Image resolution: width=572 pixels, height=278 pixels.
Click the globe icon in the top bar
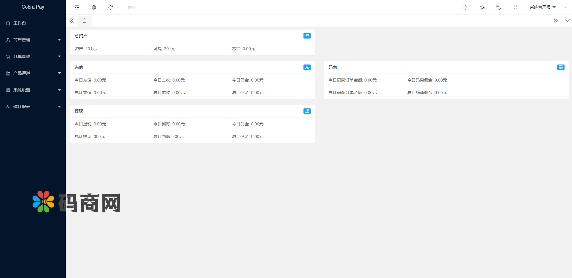[x=94, y=7]
